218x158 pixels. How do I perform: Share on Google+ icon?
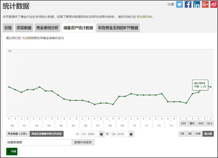205,4
